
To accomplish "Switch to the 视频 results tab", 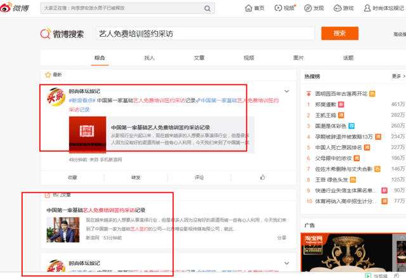I will click(x=249, y=58).
